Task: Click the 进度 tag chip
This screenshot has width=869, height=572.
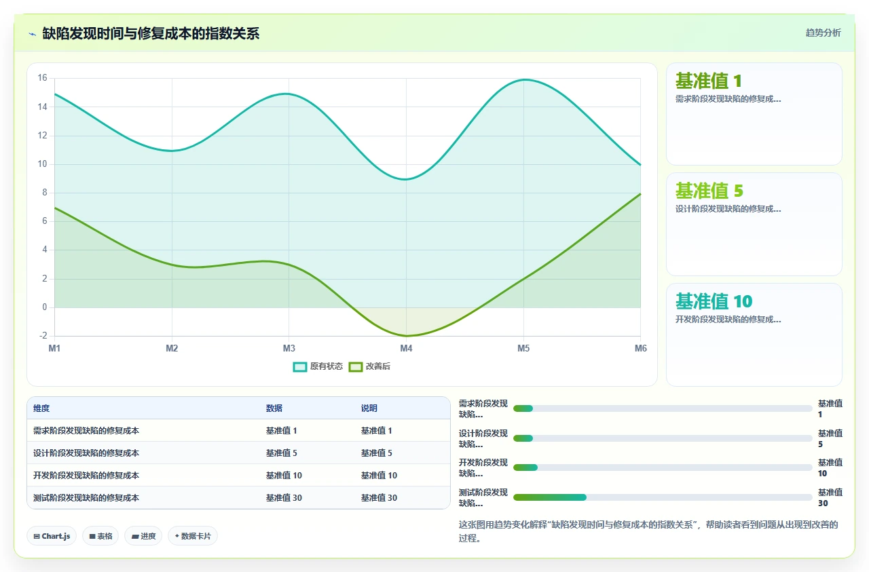Action: 143,536
